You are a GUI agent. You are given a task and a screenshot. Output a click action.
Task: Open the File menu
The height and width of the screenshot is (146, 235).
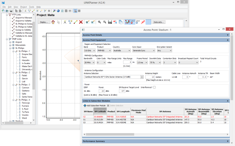[4, 7]
